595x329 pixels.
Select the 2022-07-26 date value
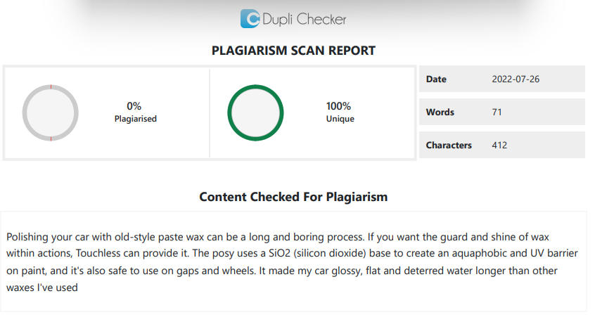point(516,79)
